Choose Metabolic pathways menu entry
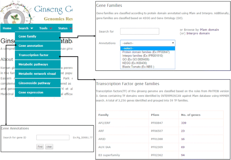 [x=38, y=65]
